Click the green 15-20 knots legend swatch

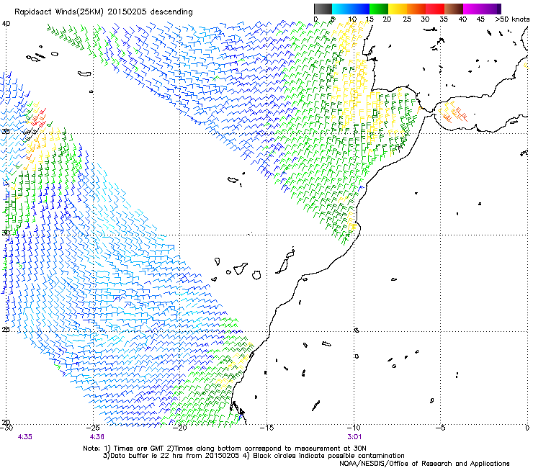pyautogui.click(x=379, y=9)
